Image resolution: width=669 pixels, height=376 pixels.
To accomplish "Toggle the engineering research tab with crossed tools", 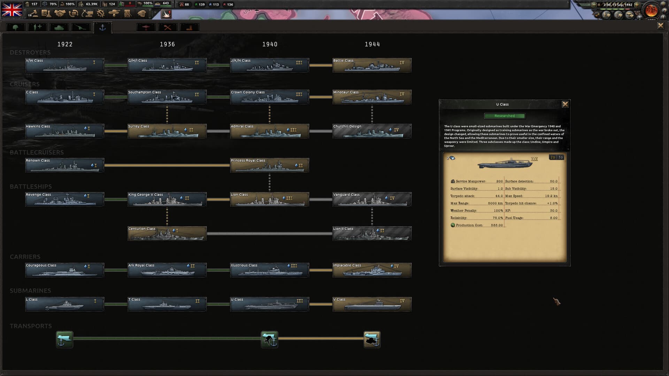I will coord(167,27).
